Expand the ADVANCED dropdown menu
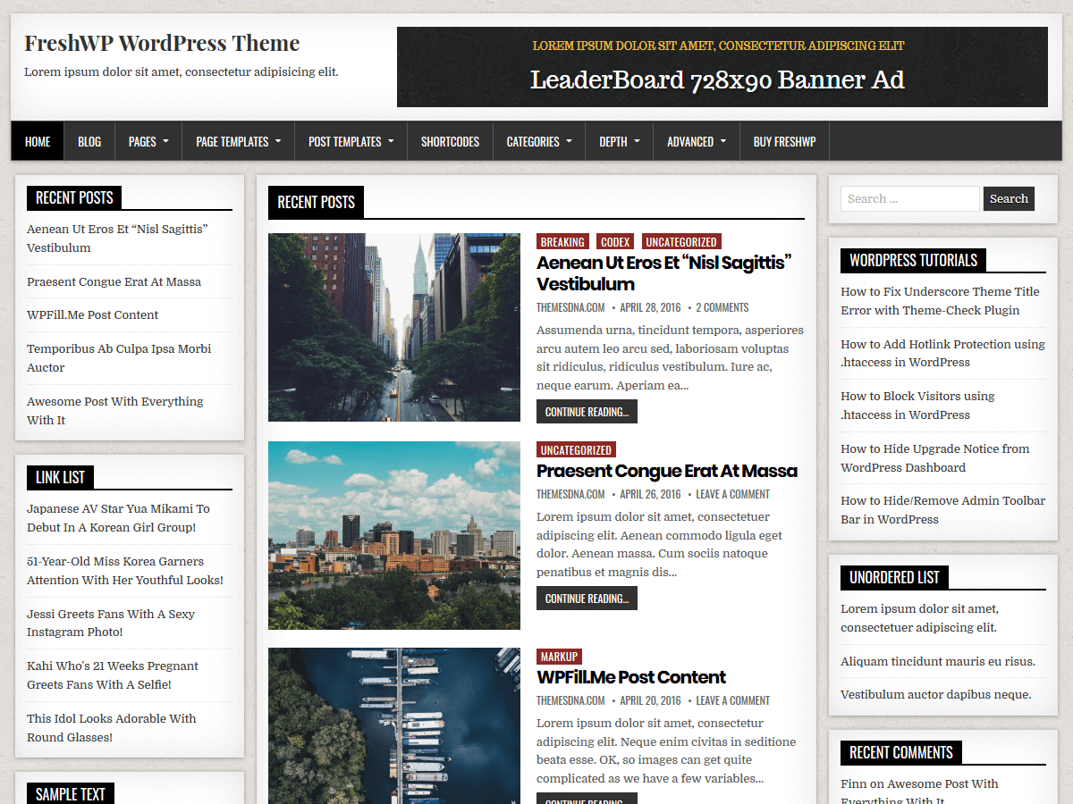This screenshot has height=804, width=1073. click(x=691, y=140)
